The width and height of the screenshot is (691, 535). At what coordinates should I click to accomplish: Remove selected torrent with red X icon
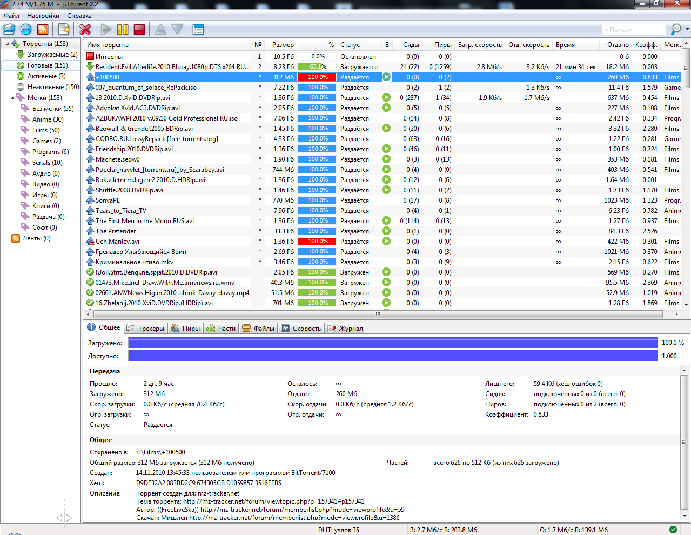(x=85, y=29)
